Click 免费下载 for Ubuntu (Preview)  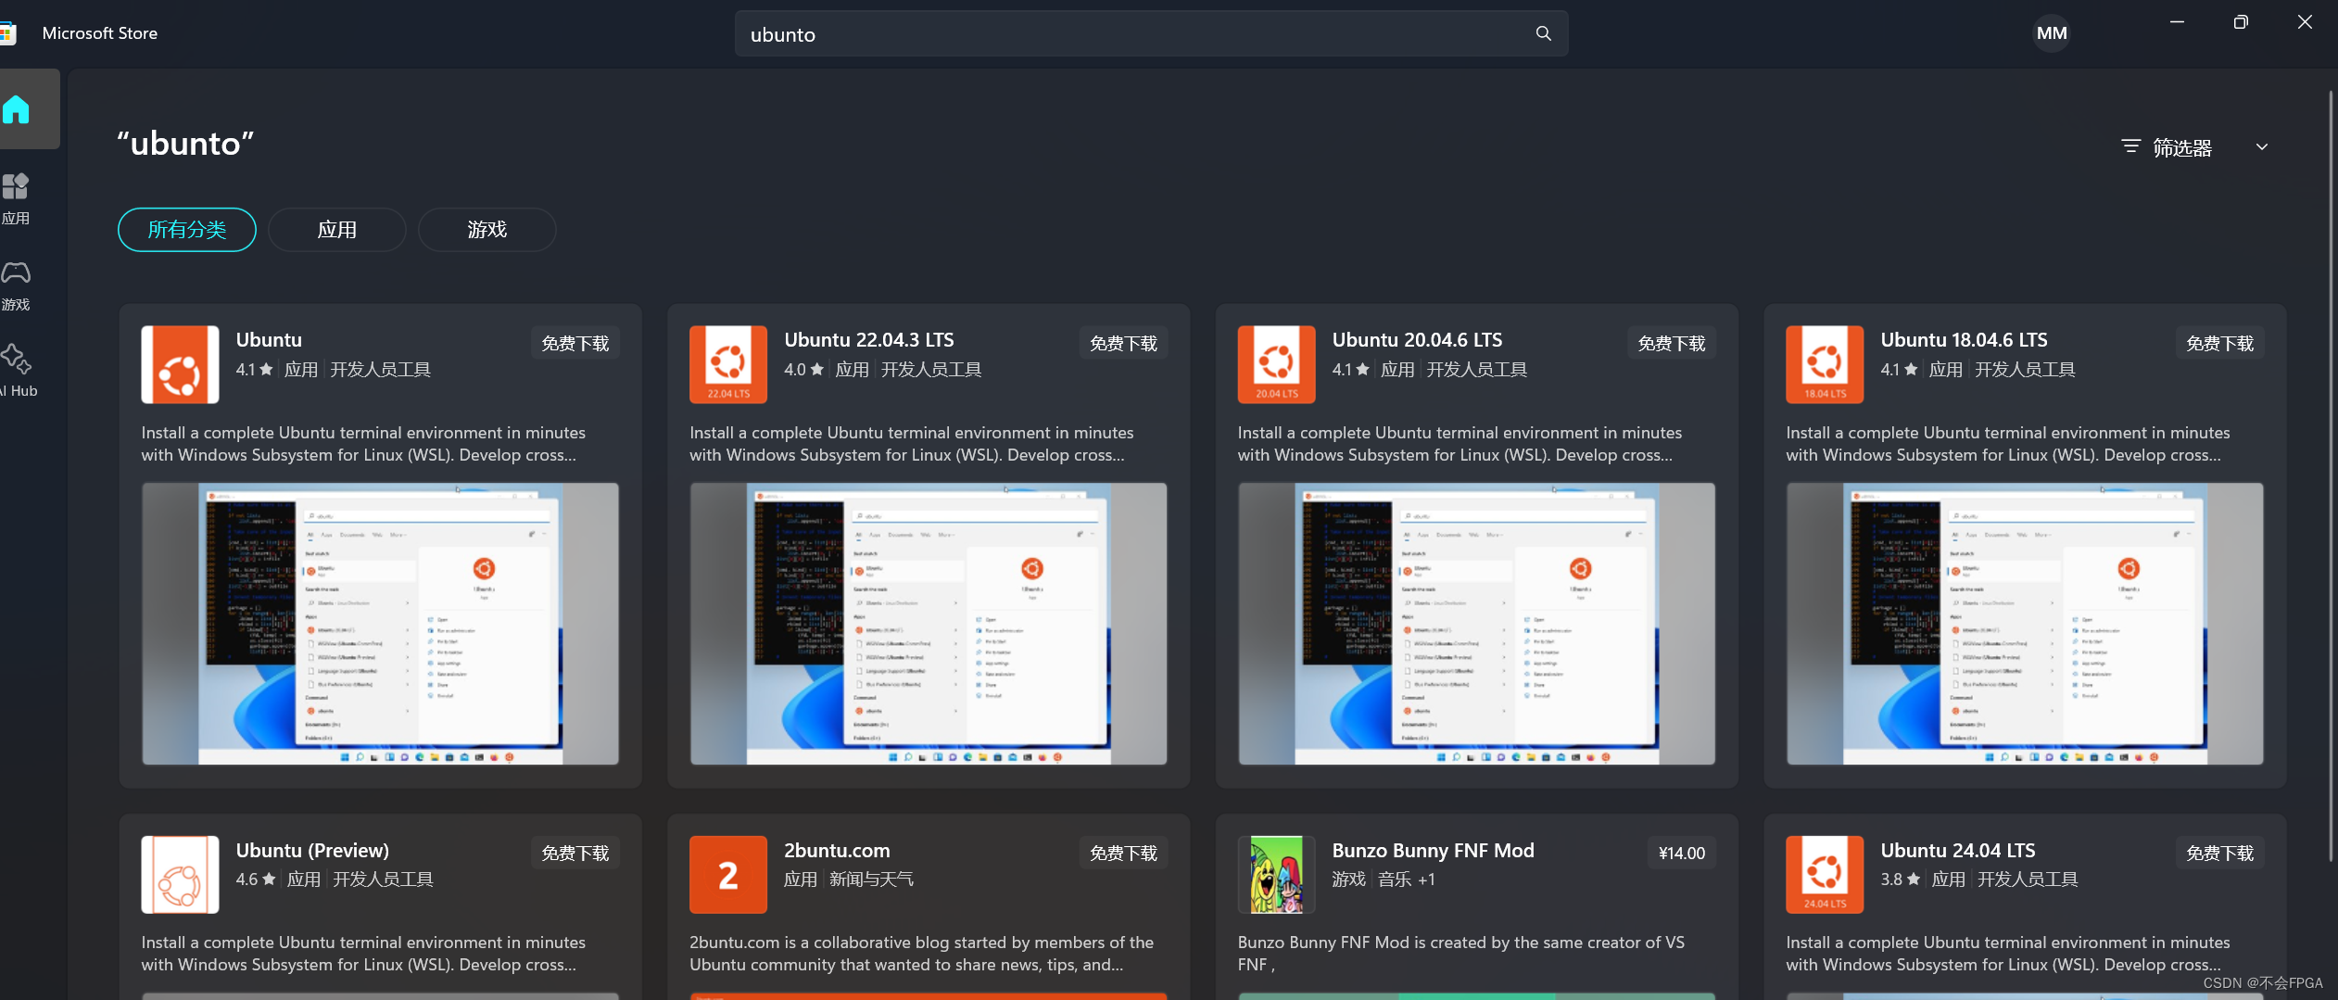575,853
